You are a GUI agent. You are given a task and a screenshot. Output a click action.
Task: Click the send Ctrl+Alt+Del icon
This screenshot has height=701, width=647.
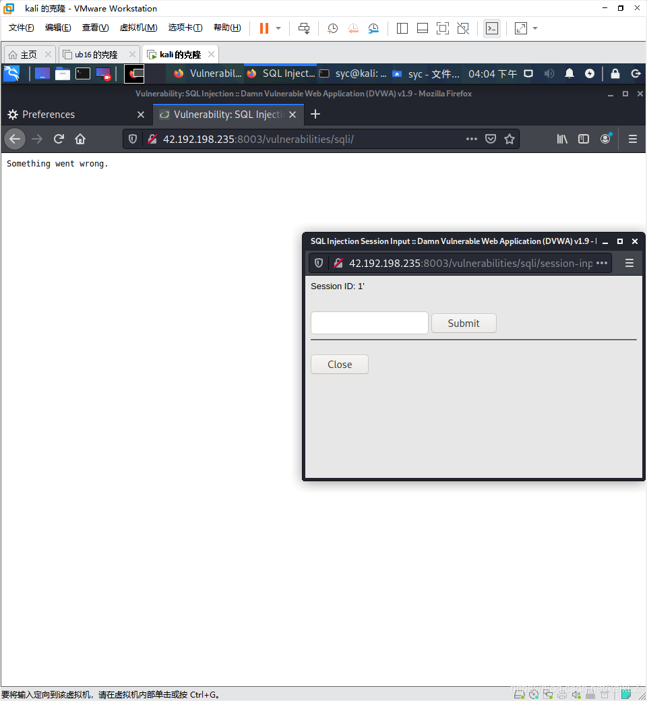(304, 28)
